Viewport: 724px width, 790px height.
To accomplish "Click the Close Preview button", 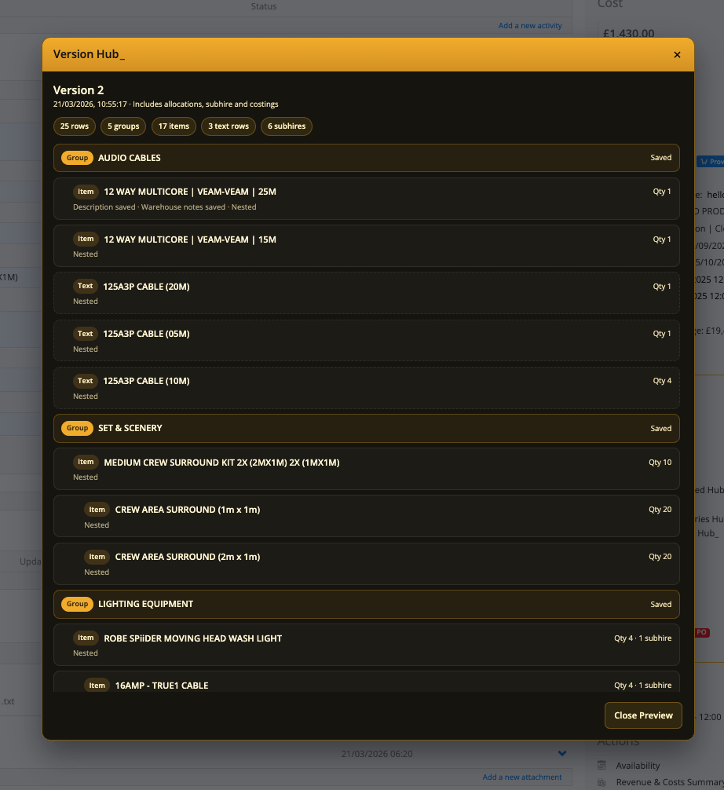I will tap(643, 715).
